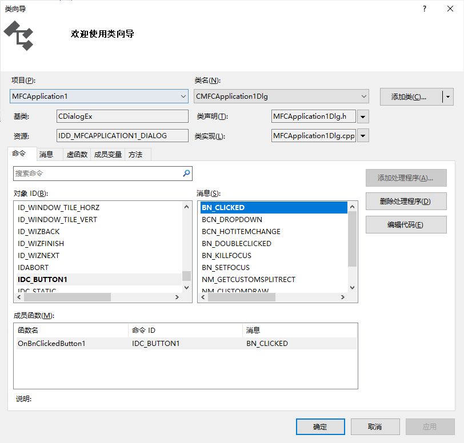Select ID_WIZBACK in object ID list
Viewport: 464px width, 443px height.
[99, 232]
